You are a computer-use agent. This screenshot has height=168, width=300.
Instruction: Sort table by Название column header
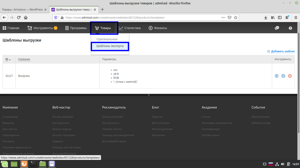coord(24,59)
